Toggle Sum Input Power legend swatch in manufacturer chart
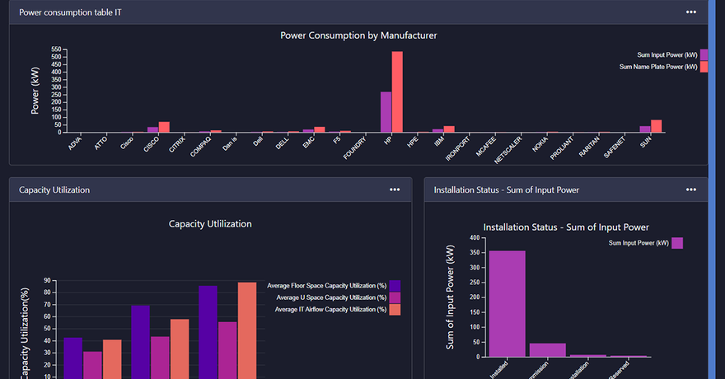 tap(704, 55)
